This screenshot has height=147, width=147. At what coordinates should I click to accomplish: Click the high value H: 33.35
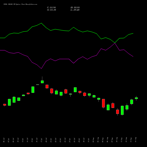pos(75,8)
